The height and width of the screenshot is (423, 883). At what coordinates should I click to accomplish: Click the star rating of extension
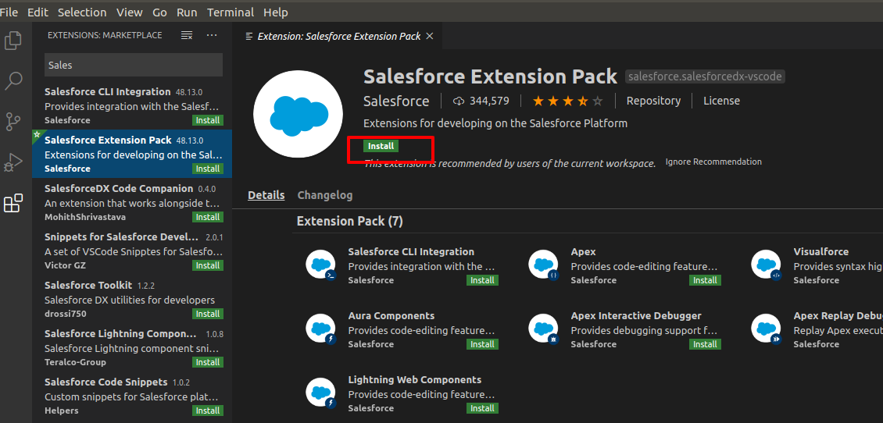[567, 101]
